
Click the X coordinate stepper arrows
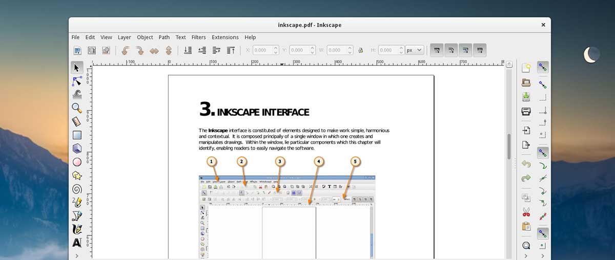coord(276,50)
